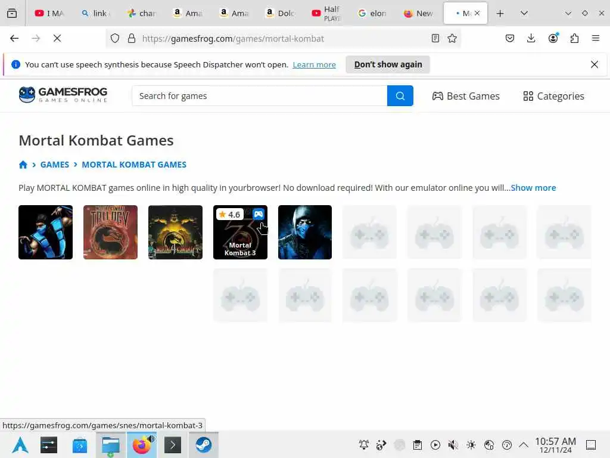Switch to the 'Half' YouTube playing tab
The width and height of the screenshot is (610, 458).
coord(326,13)
